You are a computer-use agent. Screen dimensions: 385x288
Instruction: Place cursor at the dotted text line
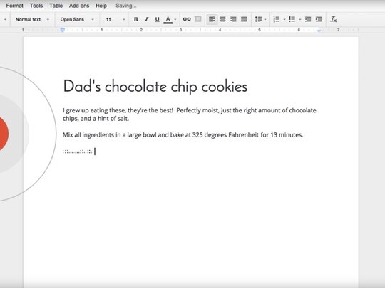[x=78, y=151]
